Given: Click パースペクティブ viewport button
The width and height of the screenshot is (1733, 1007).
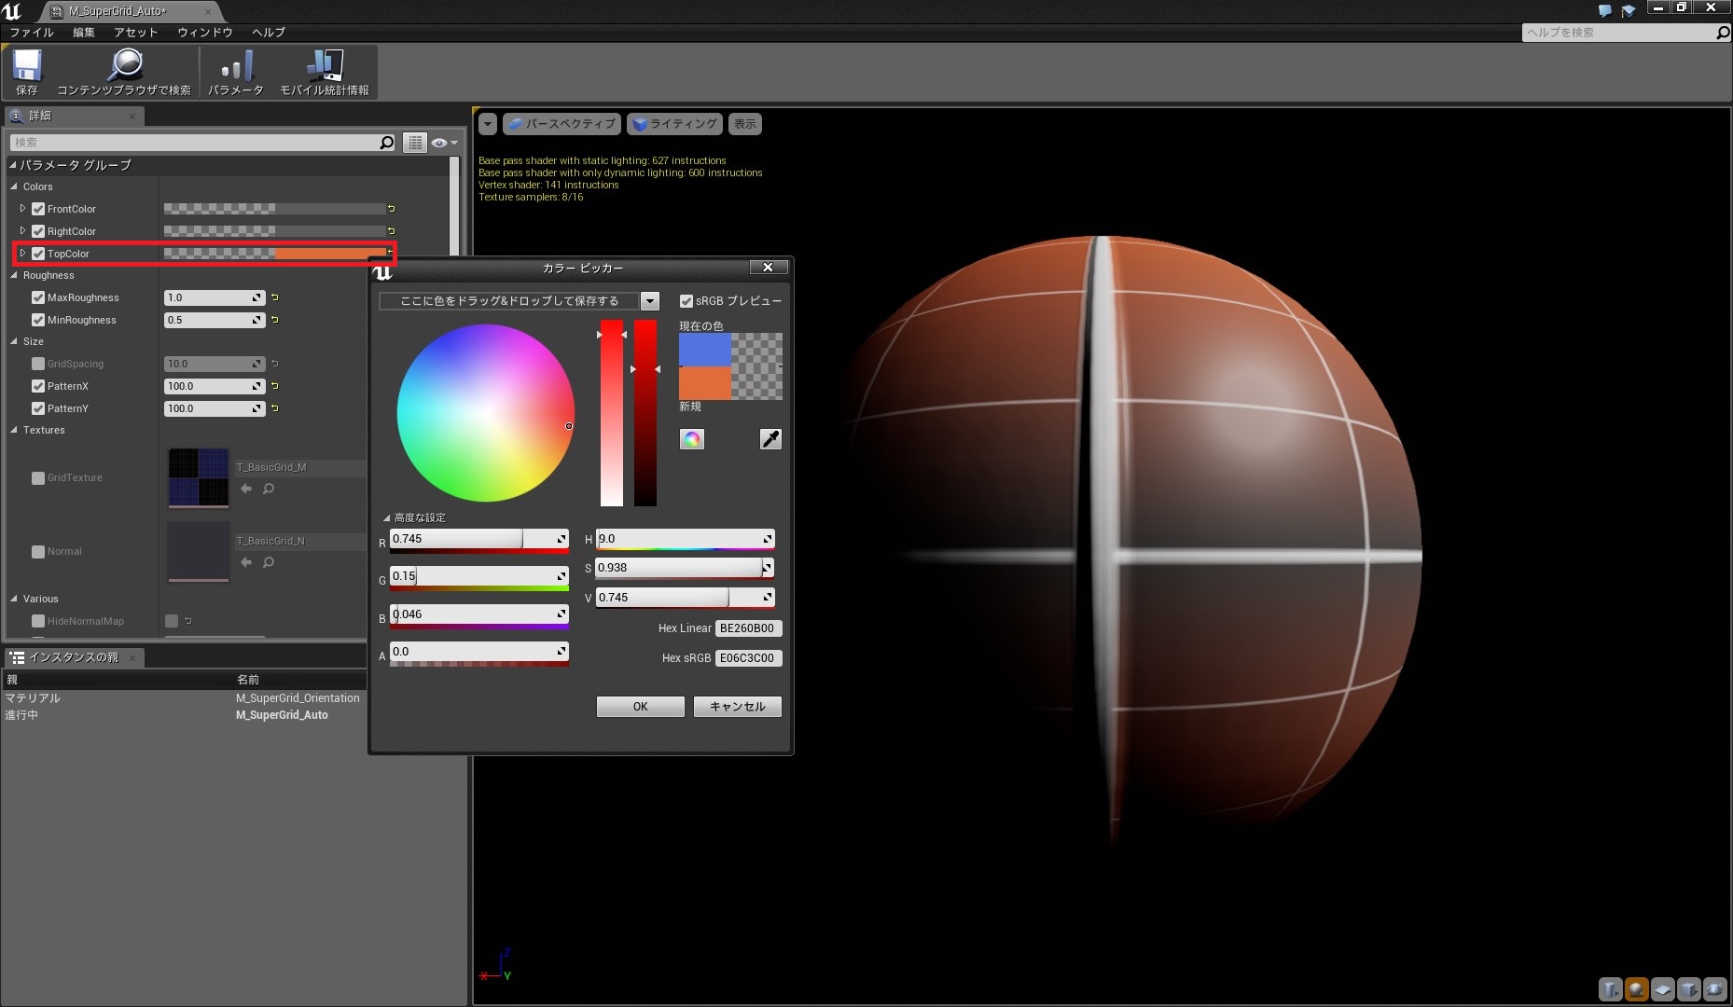Looking at the screenshot, I should 561,124.
